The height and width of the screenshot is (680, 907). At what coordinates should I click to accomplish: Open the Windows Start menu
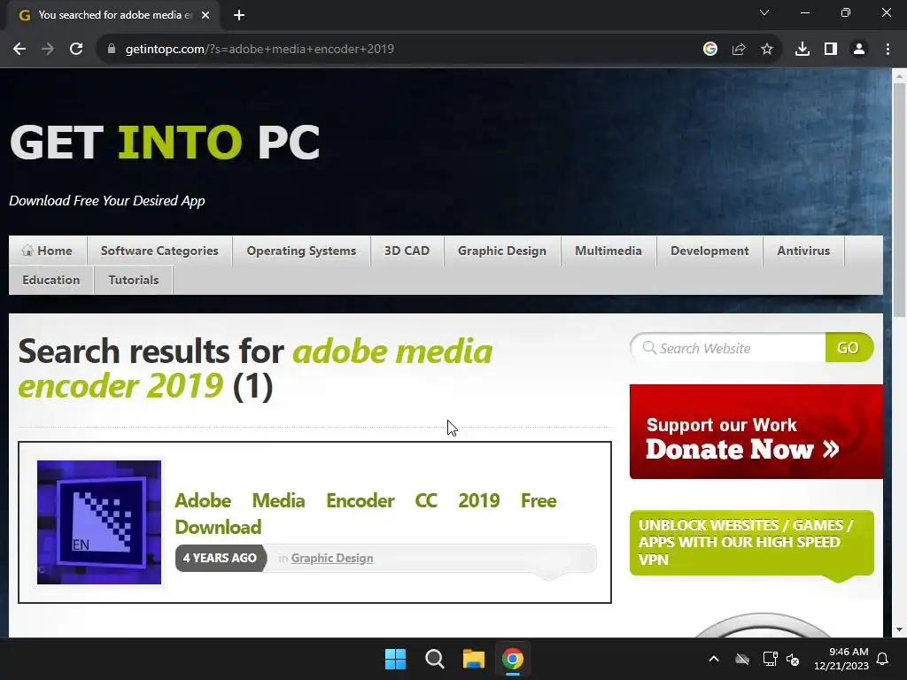coord(396,659)
